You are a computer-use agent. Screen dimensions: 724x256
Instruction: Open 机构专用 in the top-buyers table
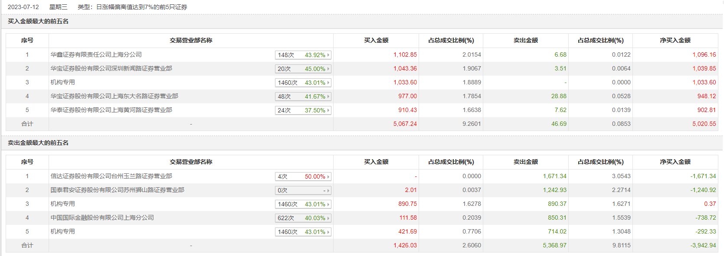click(62, 83)
